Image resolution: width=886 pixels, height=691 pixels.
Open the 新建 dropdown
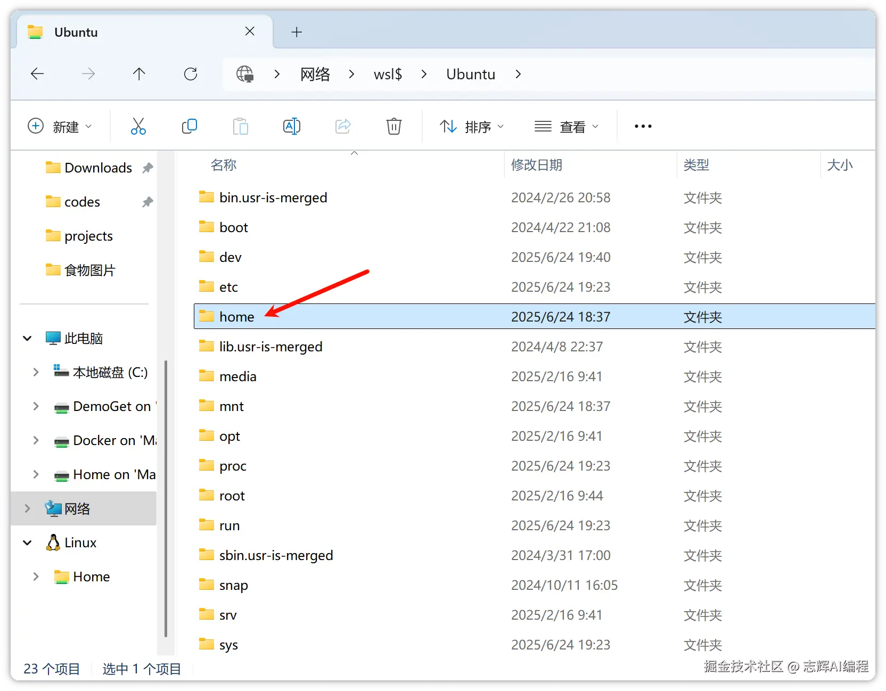tap(60, 127)
